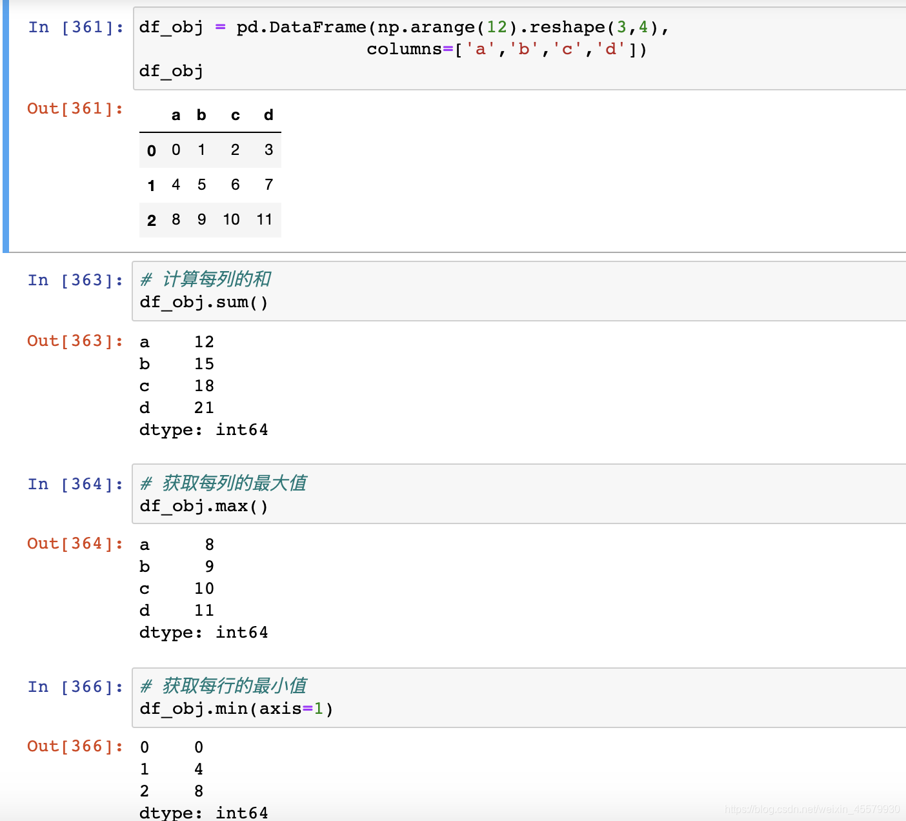The height and width of the screenshot is (821, 906).
Task: Click the table cell with value 7
Action: [268, 185]
